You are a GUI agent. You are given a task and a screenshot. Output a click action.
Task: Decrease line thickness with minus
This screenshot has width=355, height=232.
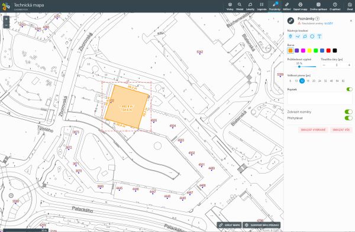coord(324,65)
